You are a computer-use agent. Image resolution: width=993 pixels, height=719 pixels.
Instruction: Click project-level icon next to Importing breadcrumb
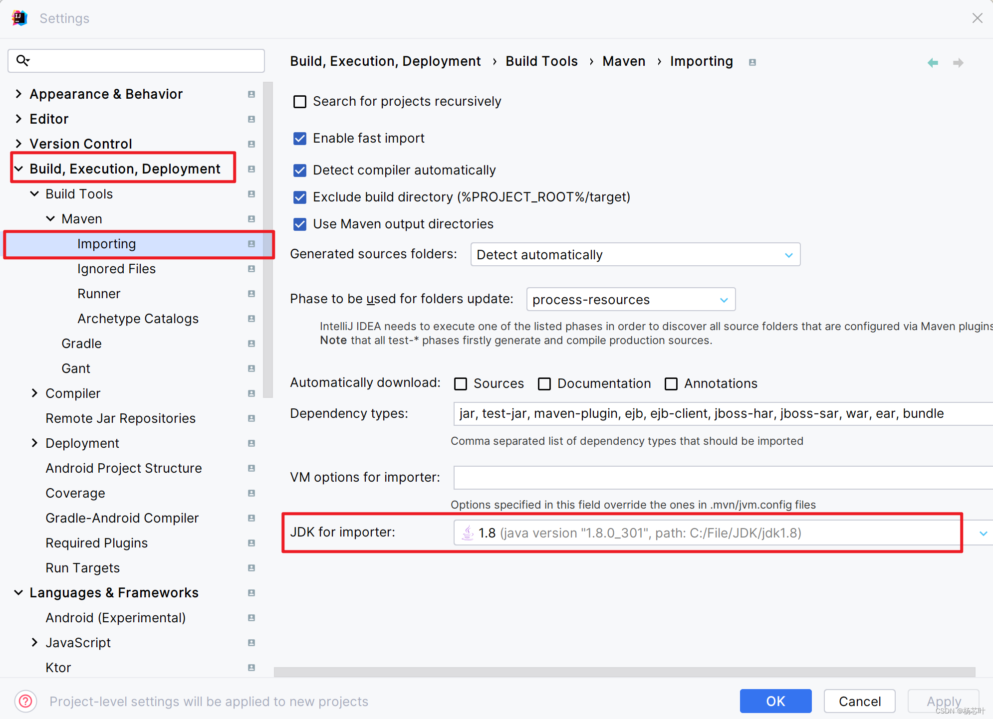(x=752, y=62)
